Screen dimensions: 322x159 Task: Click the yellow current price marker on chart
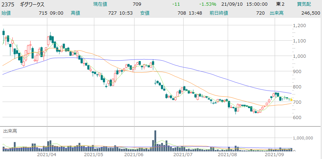[x=291, y=100]
